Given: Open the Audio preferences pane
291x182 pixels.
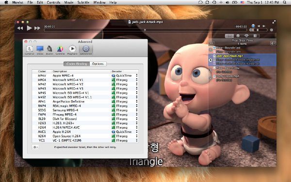Looking at the screenshot, I should (x=49, y=50).
